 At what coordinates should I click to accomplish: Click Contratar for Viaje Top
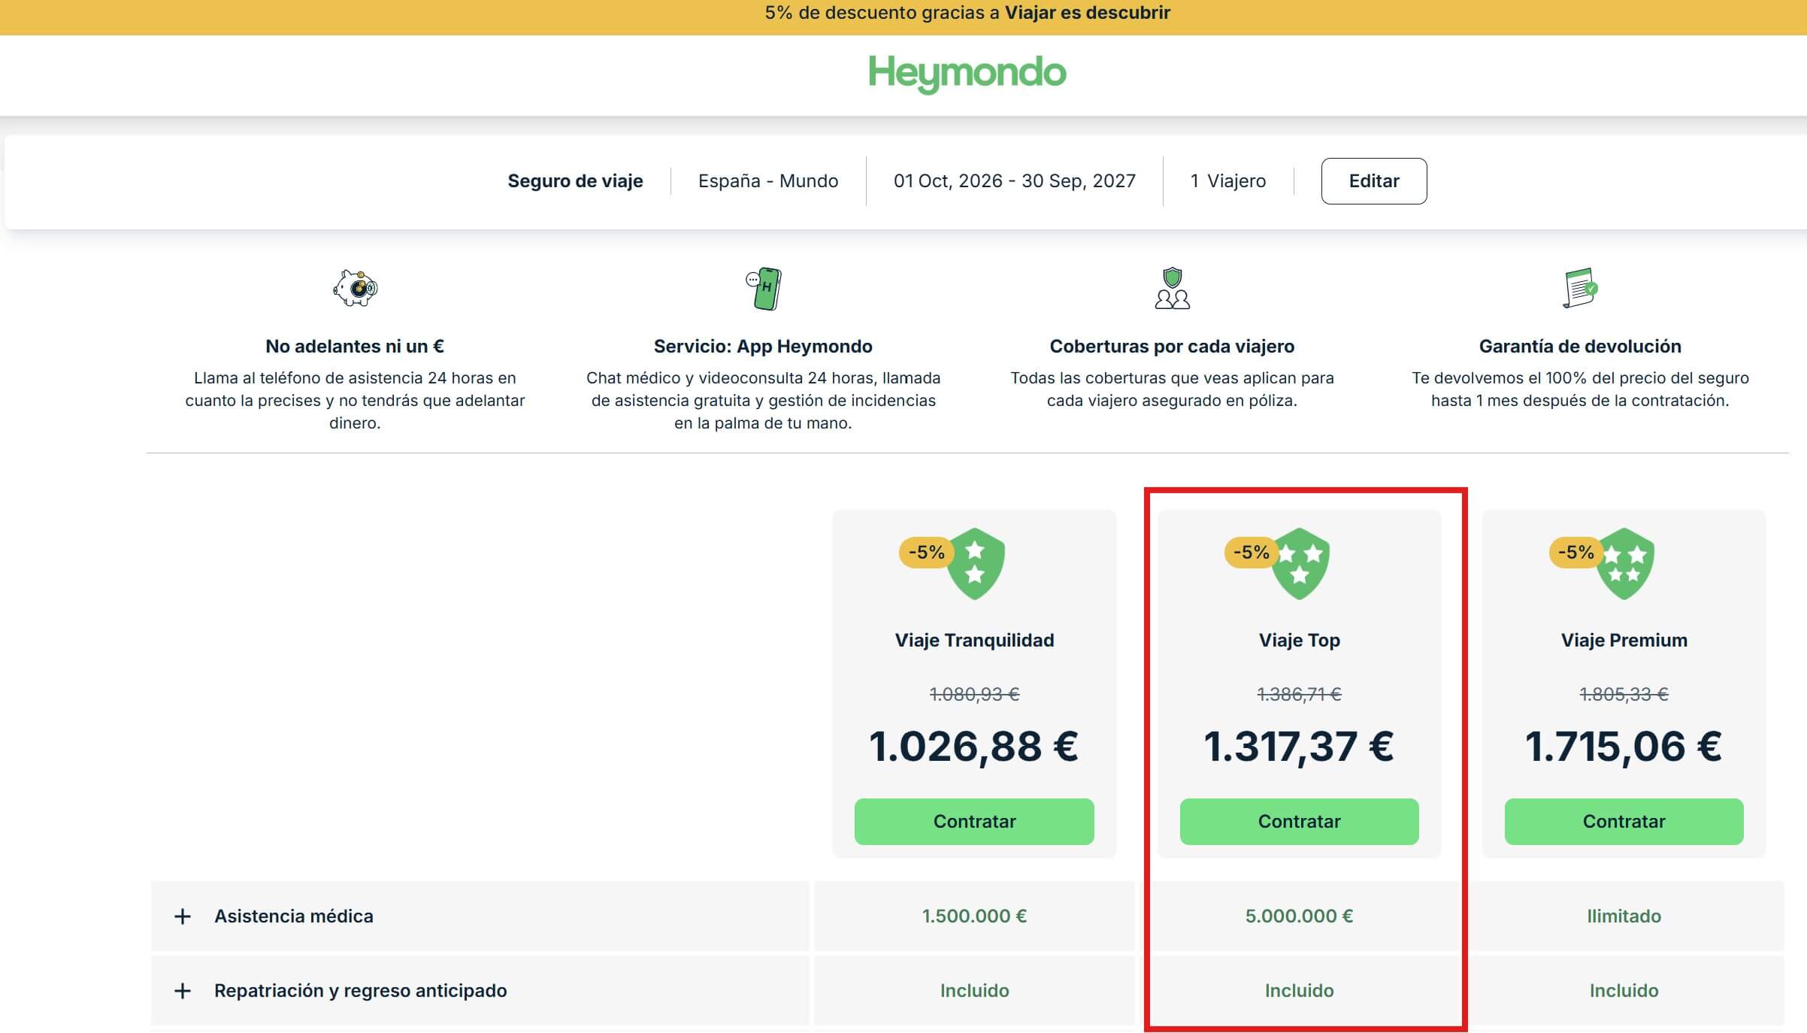pyautogui.click(x=1300, y=822)
